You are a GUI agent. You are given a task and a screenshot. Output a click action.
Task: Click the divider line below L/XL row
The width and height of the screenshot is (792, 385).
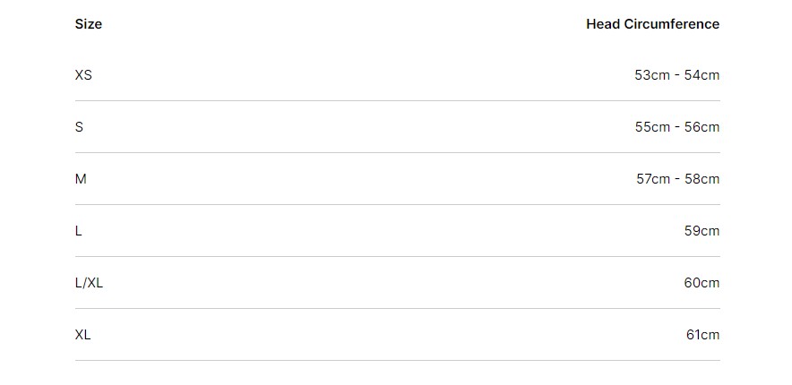398,309
